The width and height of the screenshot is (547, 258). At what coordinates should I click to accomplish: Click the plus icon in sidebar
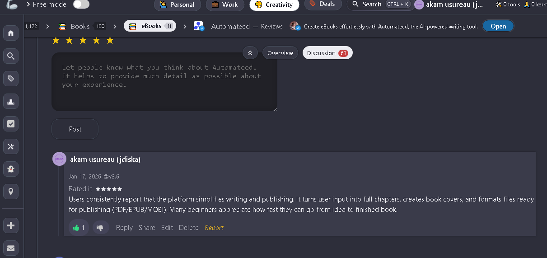[11, 225]
